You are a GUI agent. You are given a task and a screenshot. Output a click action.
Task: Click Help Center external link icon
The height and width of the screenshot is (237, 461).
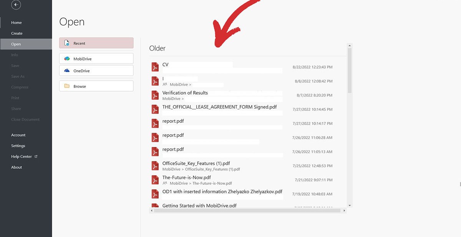pos(36,156)
